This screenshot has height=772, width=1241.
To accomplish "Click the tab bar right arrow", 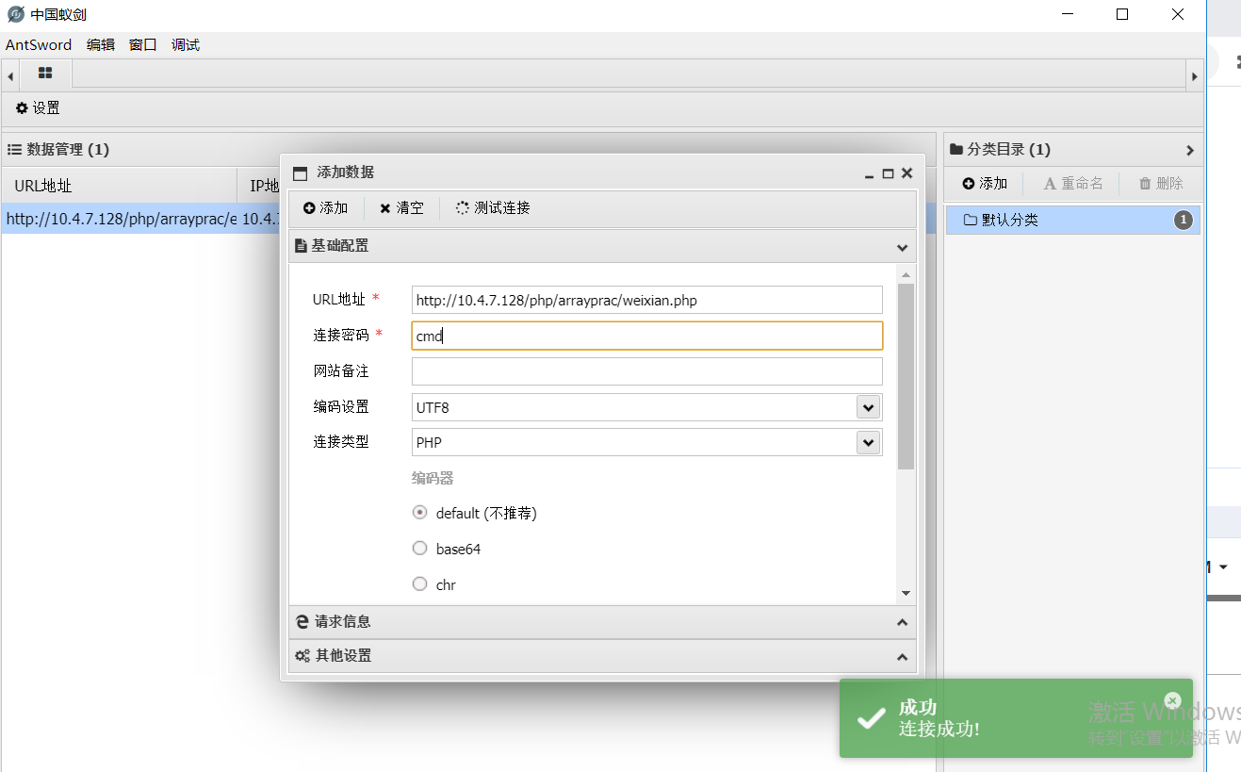I will [1194, 75].
